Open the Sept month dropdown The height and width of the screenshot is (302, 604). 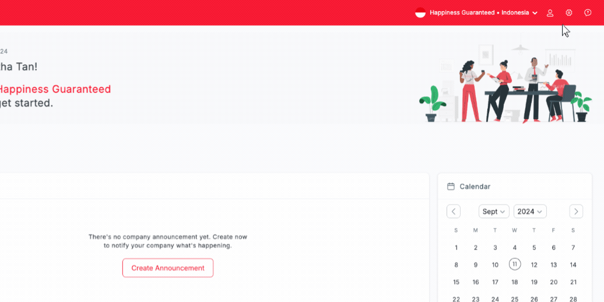point(494,212)
